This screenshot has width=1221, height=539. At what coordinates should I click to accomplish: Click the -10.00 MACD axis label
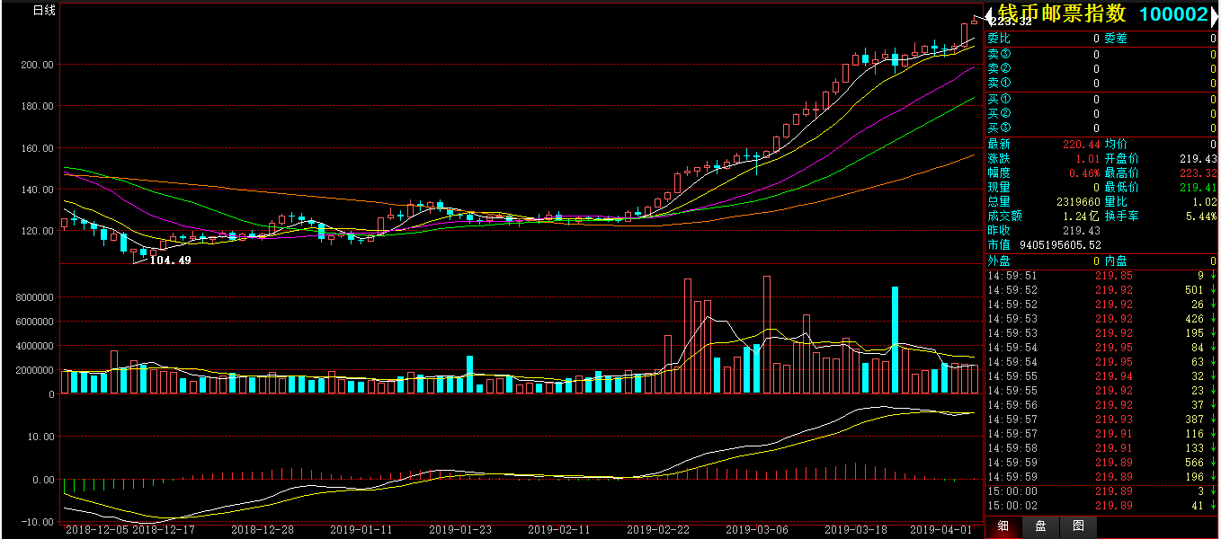[x=39, y=522]
